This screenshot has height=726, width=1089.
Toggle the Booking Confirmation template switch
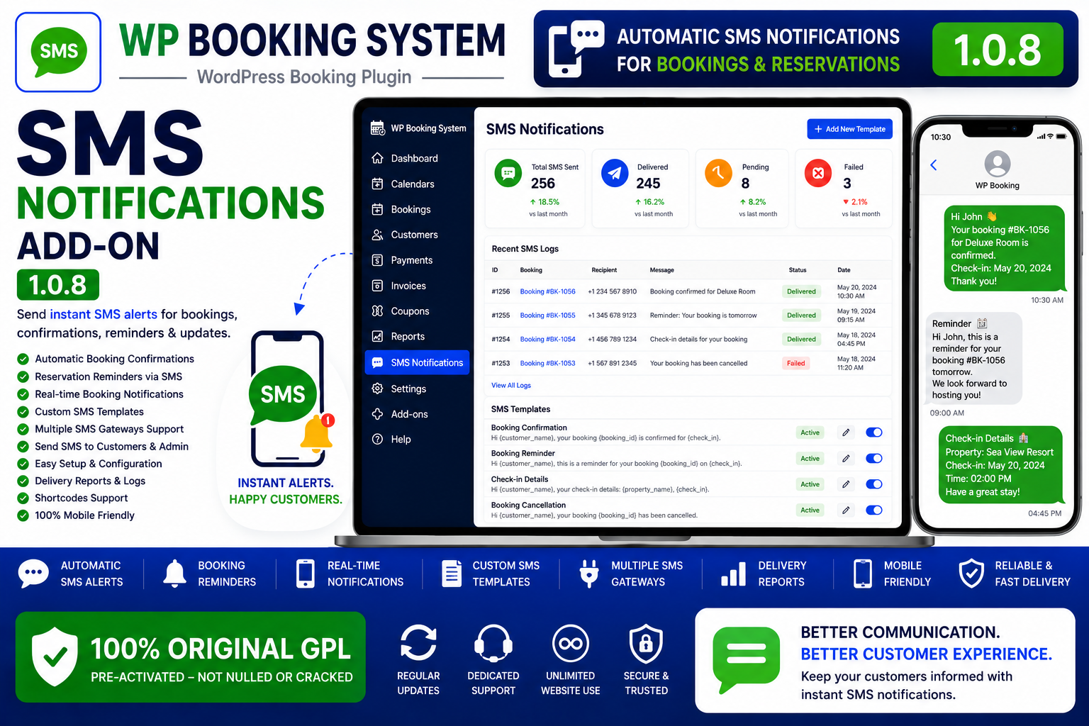coord(874,432)
